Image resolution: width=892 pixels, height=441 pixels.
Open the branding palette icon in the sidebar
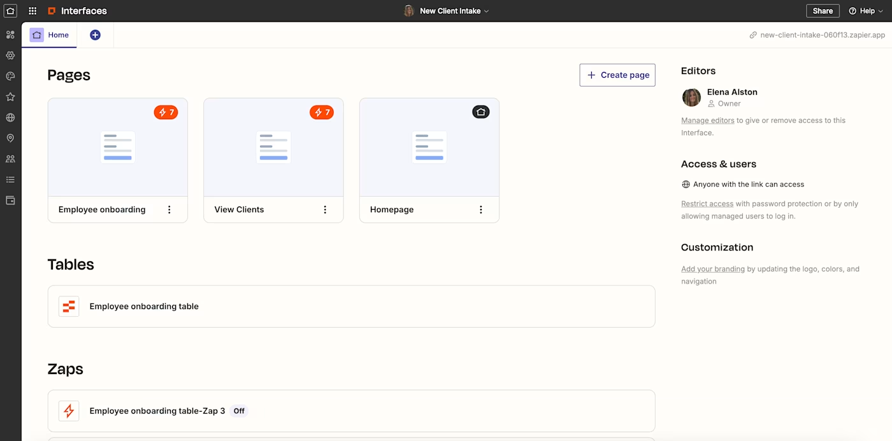(10, 76)
